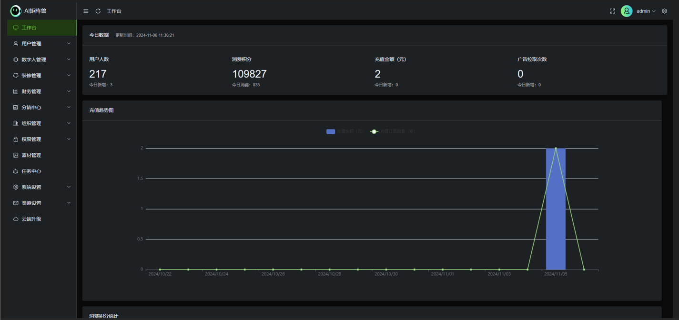Screen dimensions: 679x320
Task: Toggle the 充值订单数量 legend line series
Action: pyautogui.click(x=375, y=131)
